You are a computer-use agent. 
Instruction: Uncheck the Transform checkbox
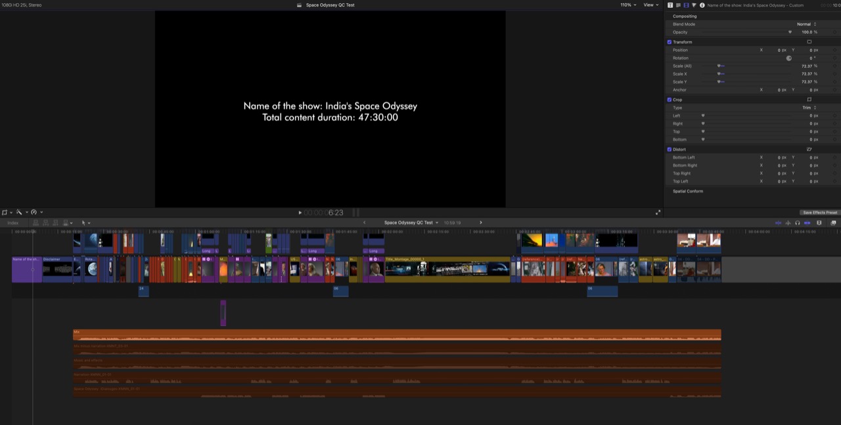coord(670,42)
